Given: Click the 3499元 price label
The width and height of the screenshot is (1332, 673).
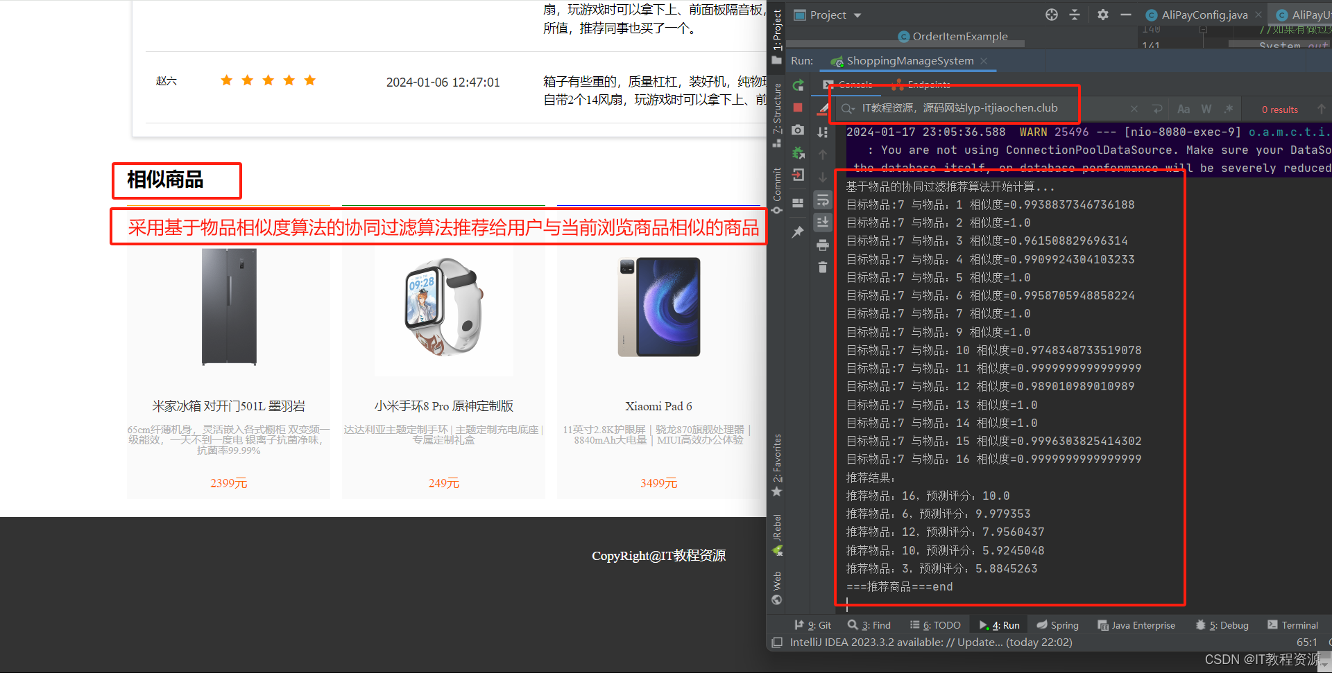Looking at the screenshot, I should tap(659, 483).
